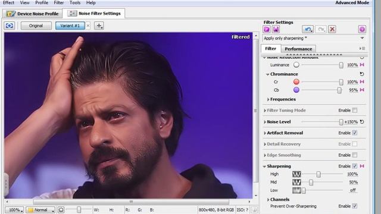381x214 pixels.
Task: Click the Mid frequency sharpening icon
Action: [x=296, y=182]
